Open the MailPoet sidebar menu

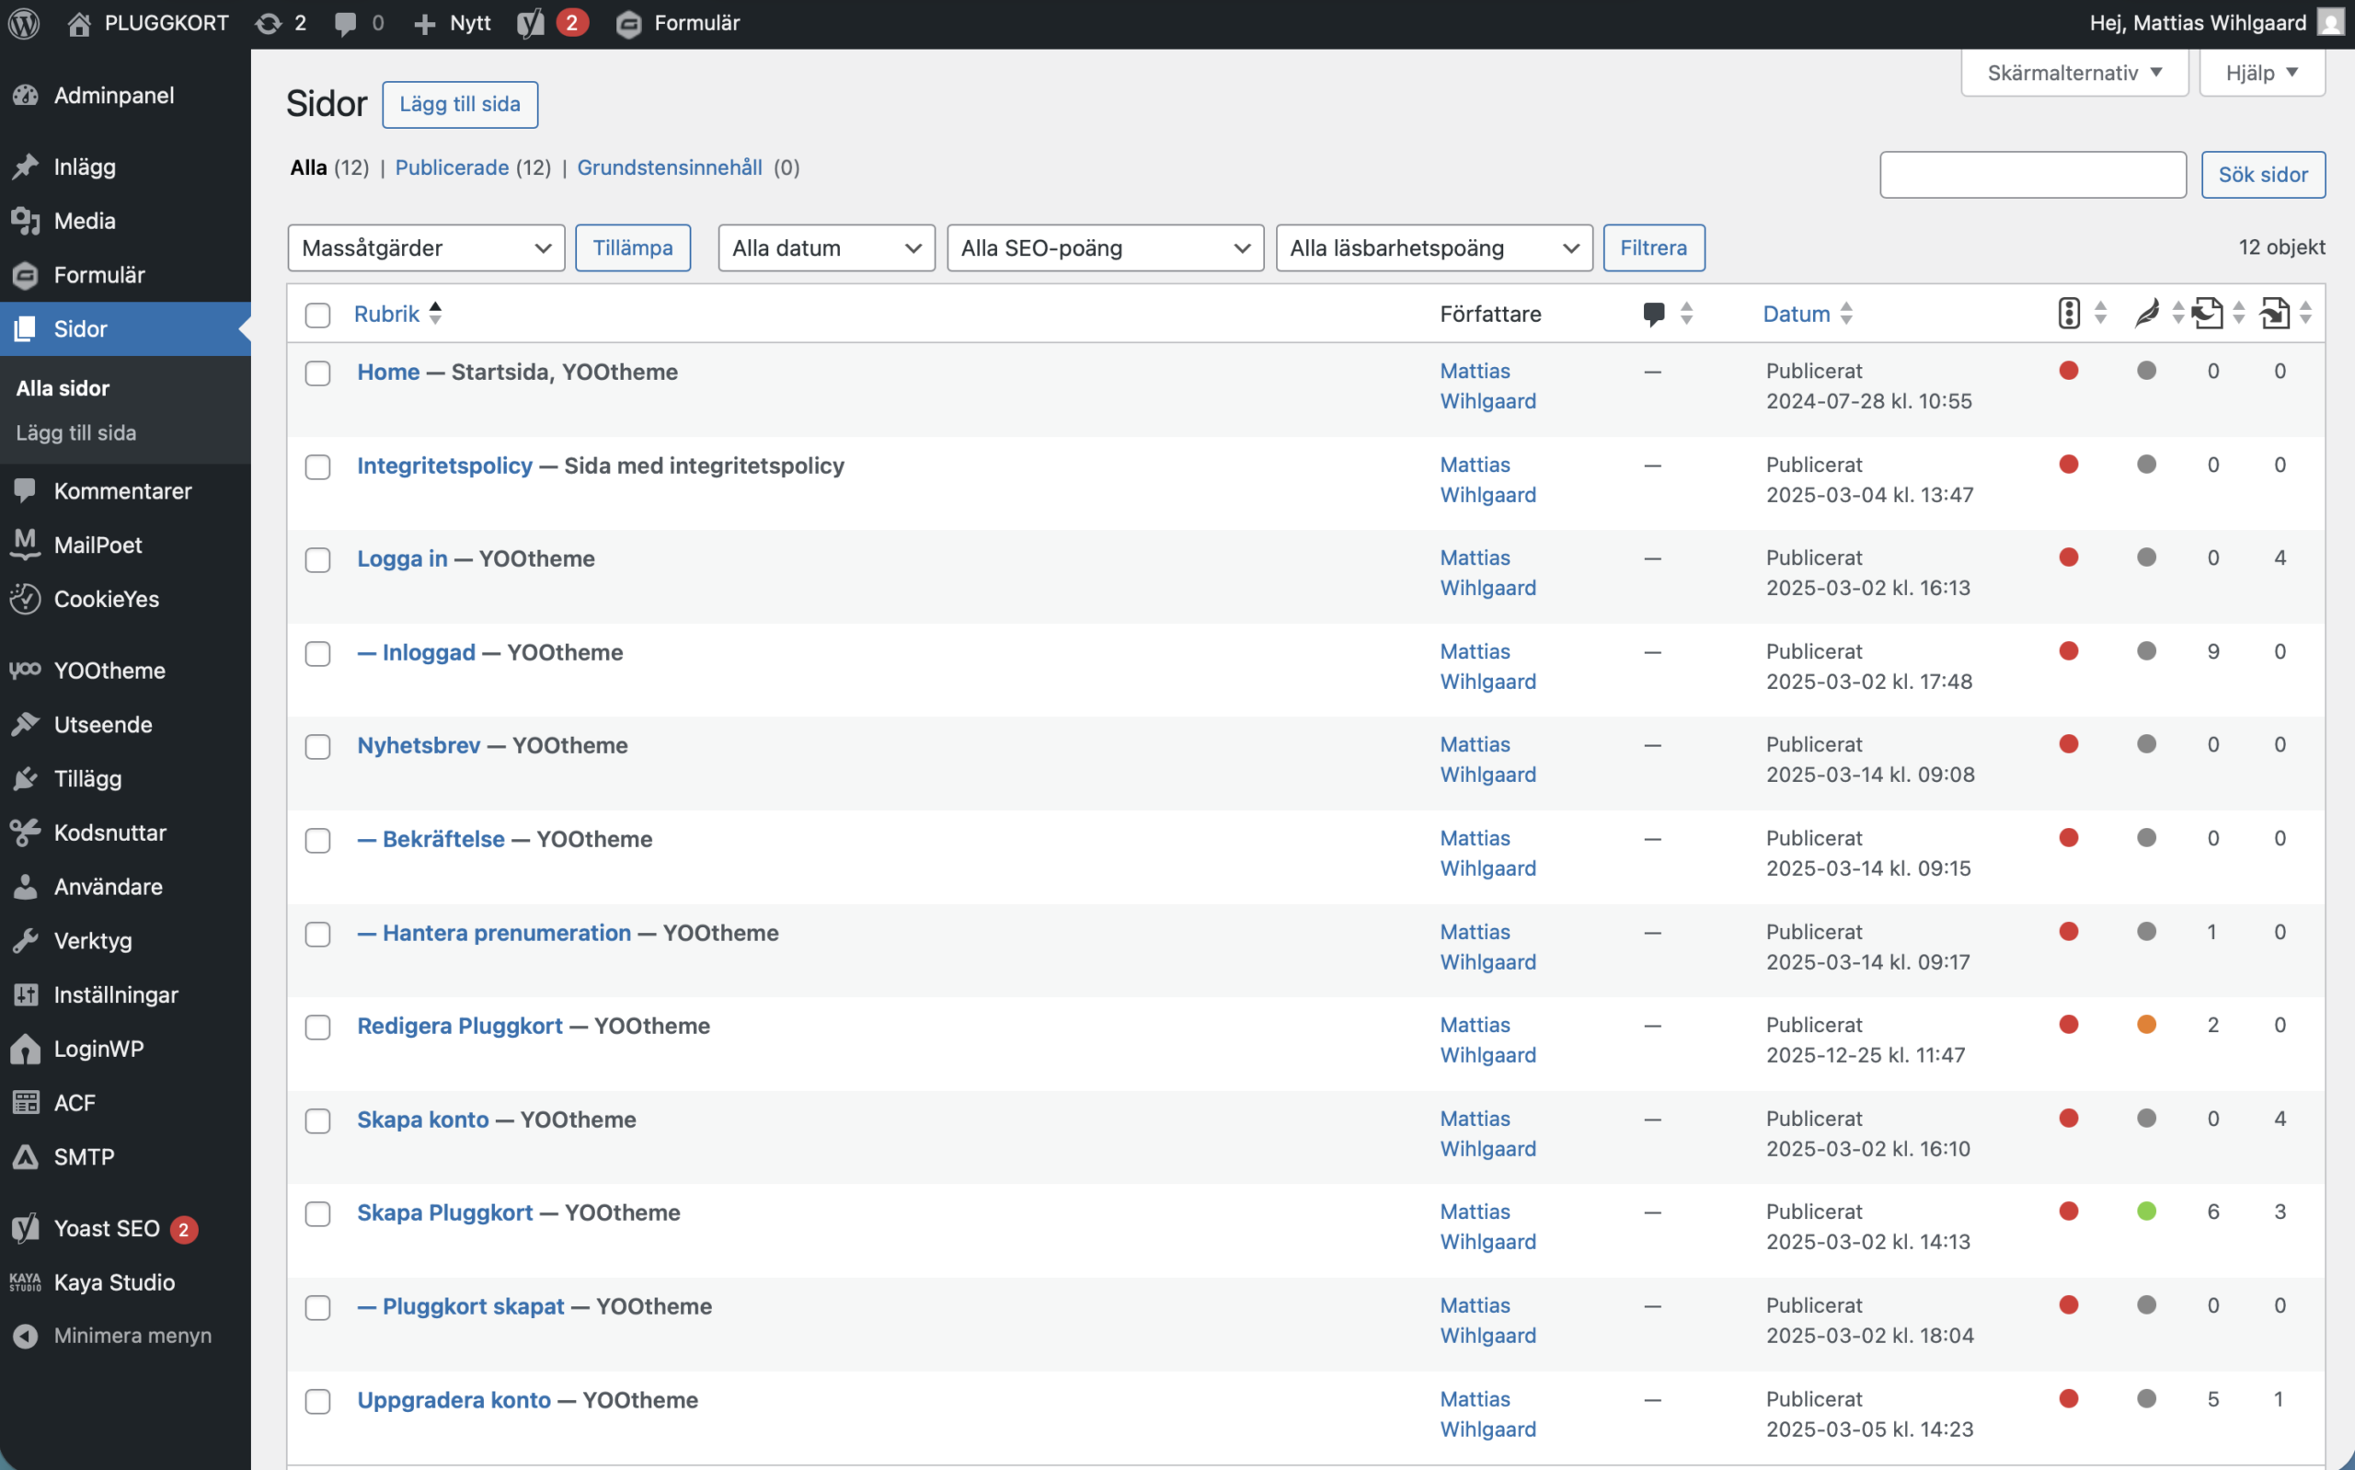(98, 545)
